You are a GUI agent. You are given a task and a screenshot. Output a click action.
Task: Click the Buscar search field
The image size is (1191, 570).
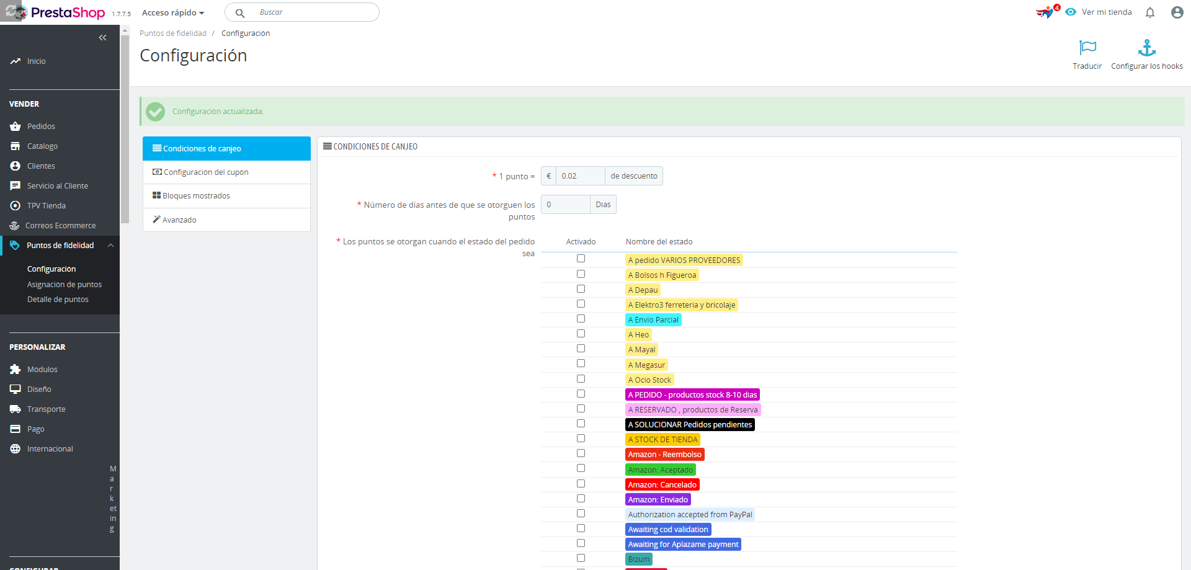point(302,12)
